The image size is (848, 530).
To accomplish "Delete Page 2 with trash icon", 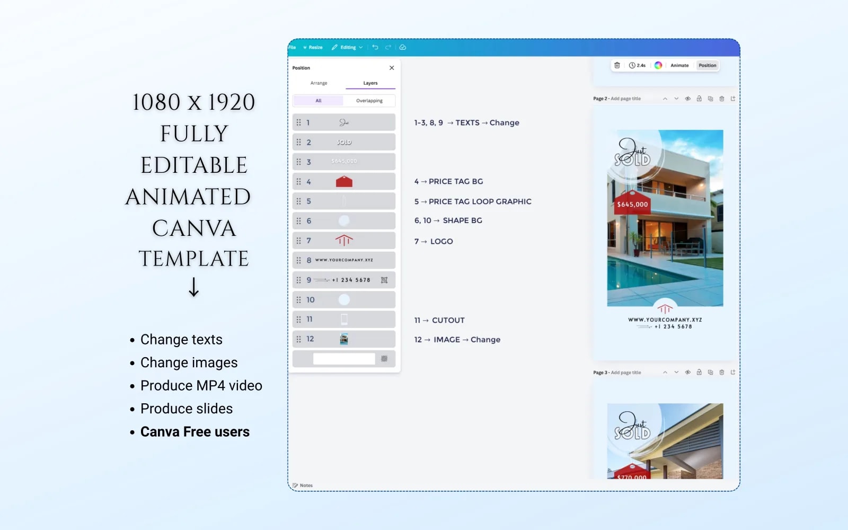I will [x=722, y=99].
